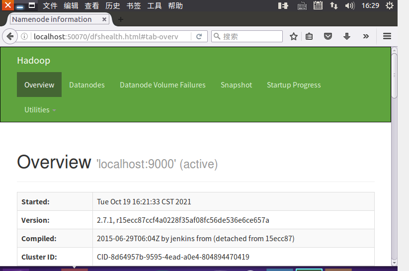The height and width of the screenshot is (271, 409).
Task: Select the Namenode information browser tab
Action: click(x=59, y=19)
